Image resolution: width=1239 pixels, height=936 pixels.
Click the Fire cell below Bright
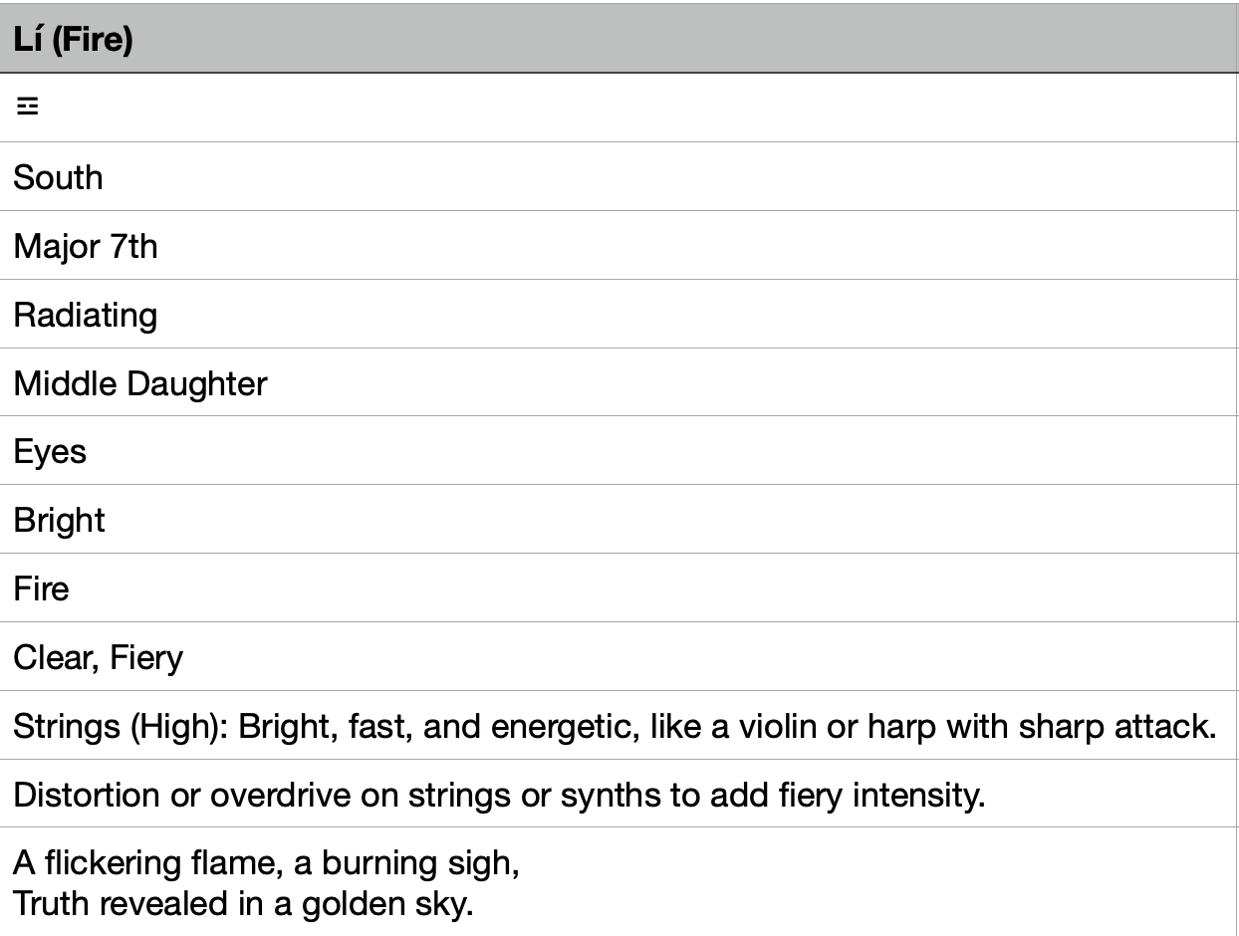click(x=41, y=588)
